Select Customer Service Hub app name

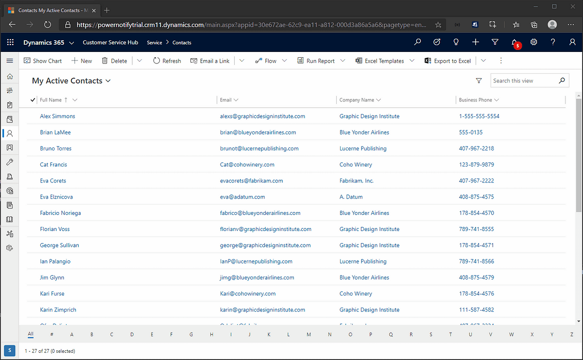(x=110, y=43)
